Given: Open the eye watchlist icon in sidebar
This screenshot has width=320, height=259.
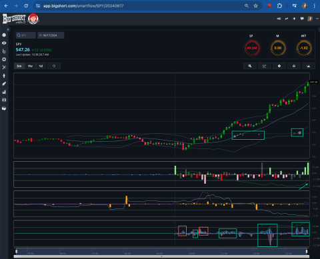Looking at the screenshot, I should coord(4,43).
